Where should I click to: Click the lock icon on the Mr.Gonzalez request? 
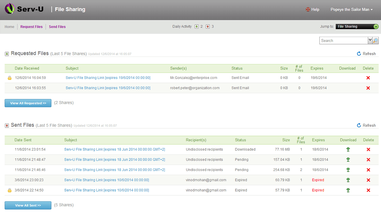click(x=10, y=78)
